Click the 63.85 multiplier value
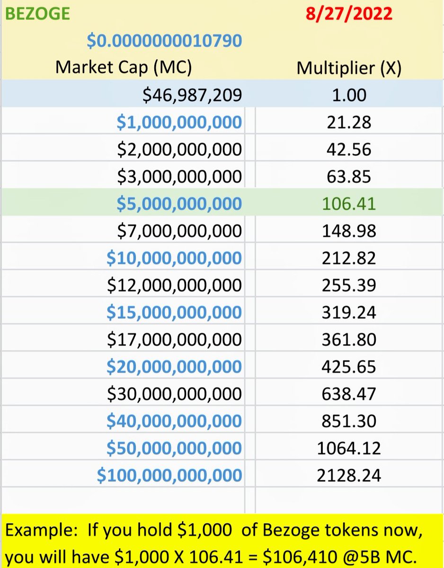The width and height of the screenshot is (444, 568). point(348,177)
